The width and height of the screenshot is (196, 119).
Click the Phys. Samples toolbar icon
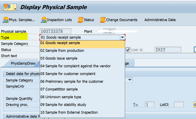click(6, 20)
